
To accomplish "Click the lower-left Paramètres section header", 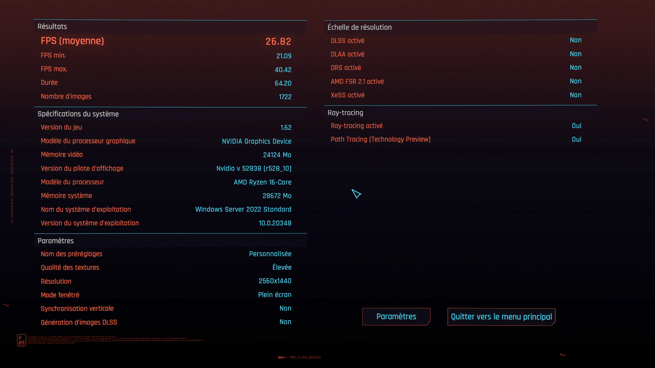I will [x=56, y=241].
